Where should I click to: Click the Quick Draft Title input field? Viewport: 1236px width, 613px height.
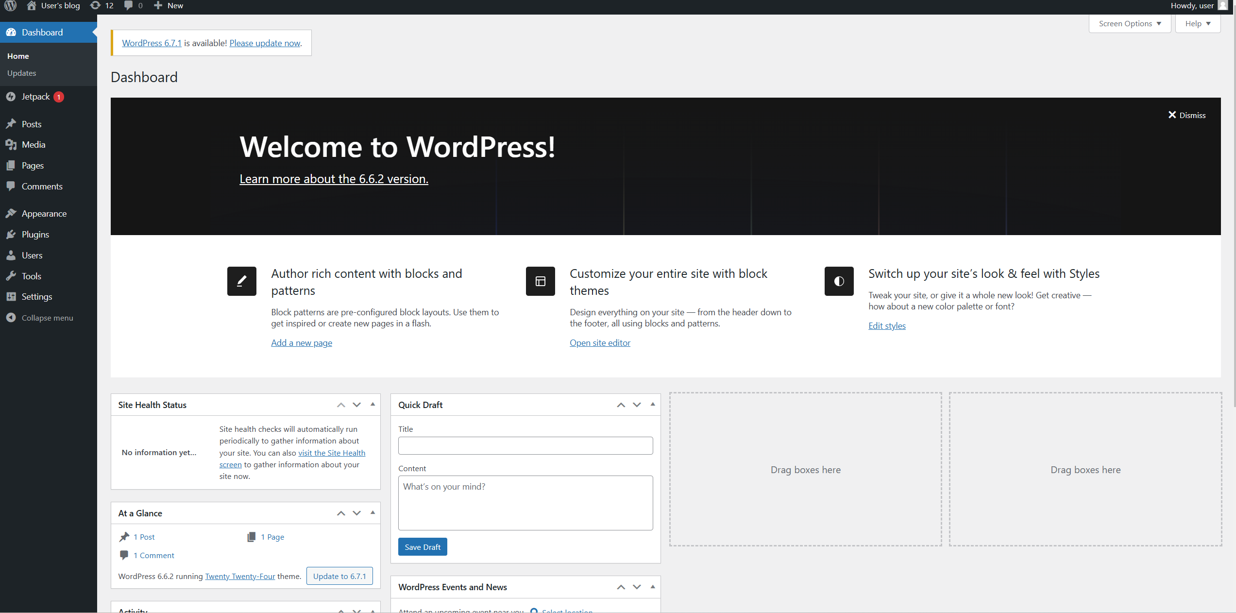[525, 445]
